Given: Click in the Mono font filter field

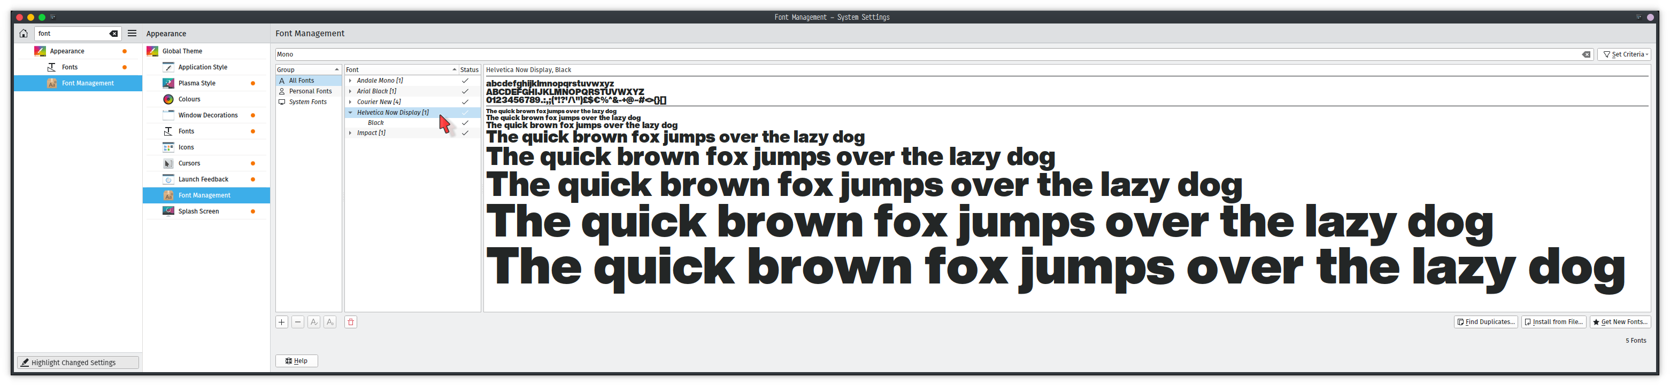Looking at the screenshot, I should point(907,54).
